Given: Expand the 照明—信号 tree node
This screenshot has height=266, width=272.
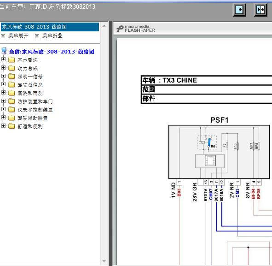Looking at the screenshot, I should pyautogui.click(x=3, y=76).
